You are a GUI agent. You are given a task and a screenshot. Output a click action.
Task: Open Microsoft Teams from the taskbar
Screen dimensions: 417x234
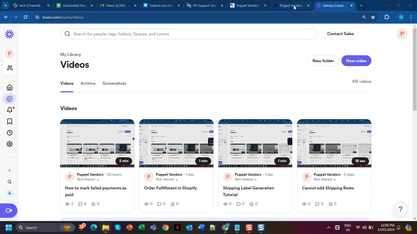(153, 227)
